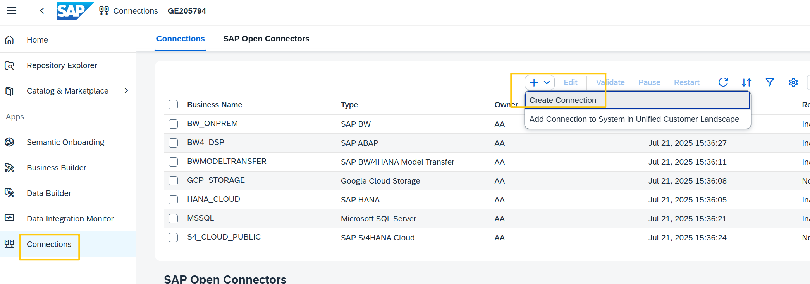Check the MSSQL row checkbox
Screen dimensions: 810x284
coord(173,219)
